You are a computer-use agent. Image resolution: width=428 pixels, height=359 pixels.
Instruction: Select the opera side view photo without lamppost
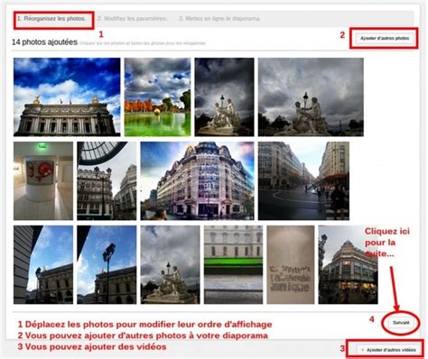pyautogui.click(x=43, y=265)
